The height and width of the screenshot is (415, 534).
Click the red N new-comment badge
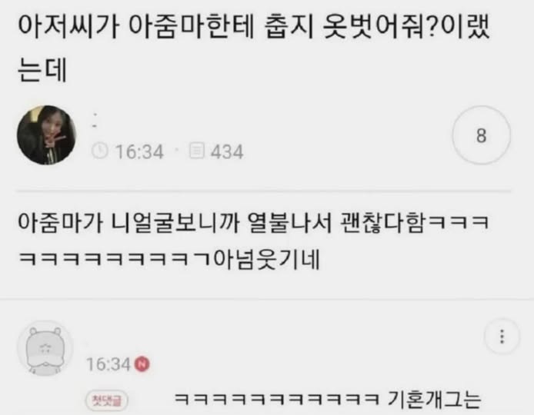[142, 364]
